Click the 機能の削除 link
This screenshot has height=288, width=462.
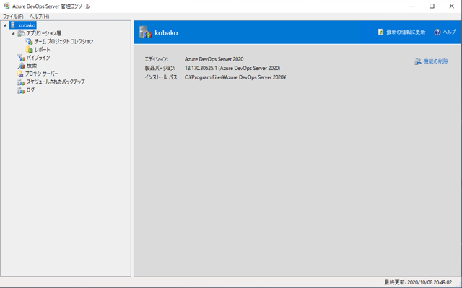(435, 61)
